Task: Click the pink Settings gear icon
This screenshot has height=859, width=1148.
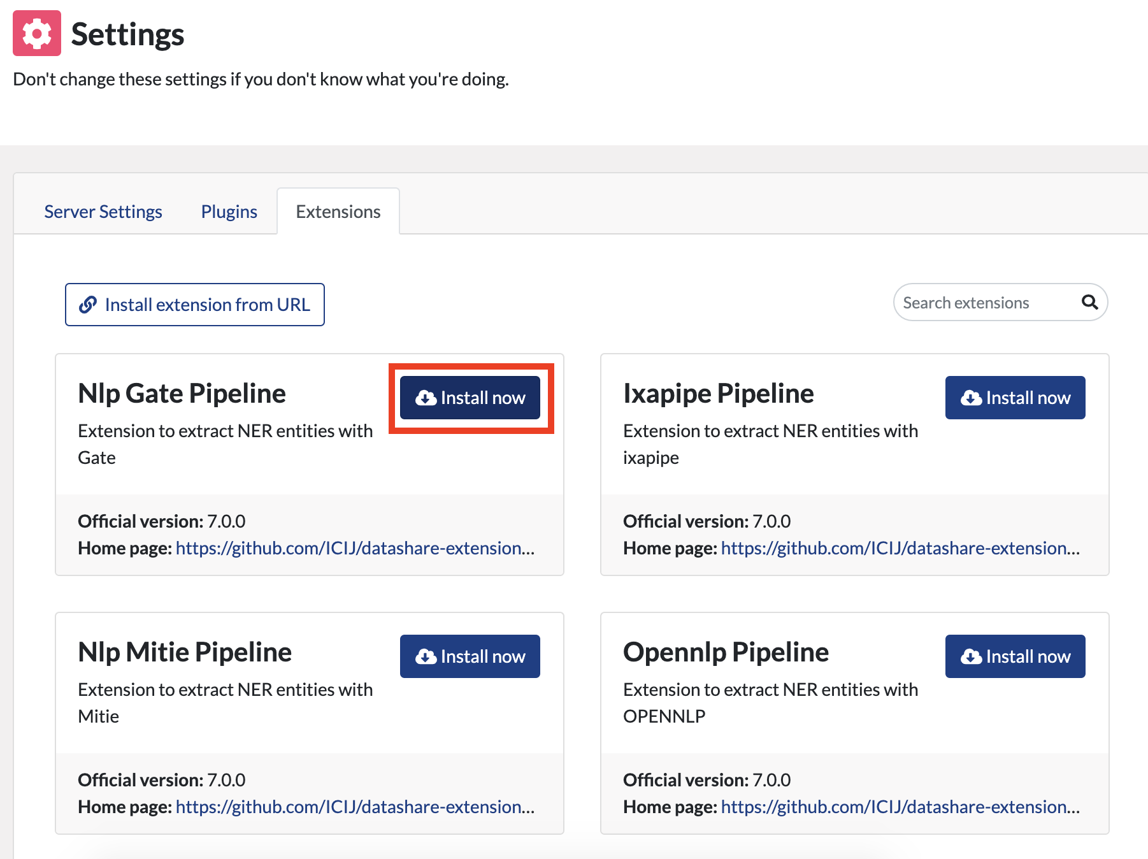Action: tap(37, 33)
